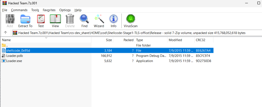Open the Favorites menu
Screen dimensions: 262x107
click(x=49, y=10)
